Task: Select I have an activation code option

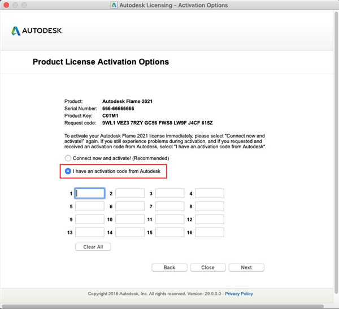Action: 68,170
